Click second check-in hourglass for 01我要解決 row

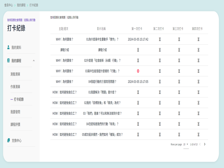160,92
